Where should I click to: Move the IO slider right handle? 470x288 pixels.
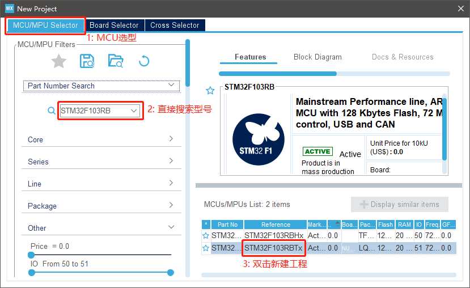(x=171, y=273)
